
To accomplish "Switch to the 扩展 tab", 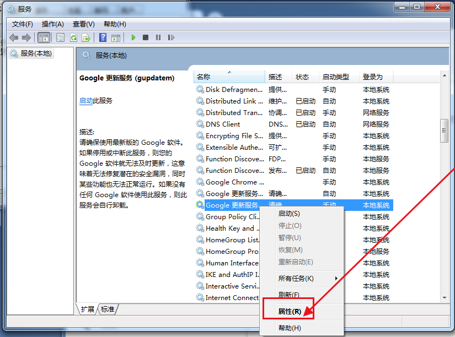I will (87, 309).
